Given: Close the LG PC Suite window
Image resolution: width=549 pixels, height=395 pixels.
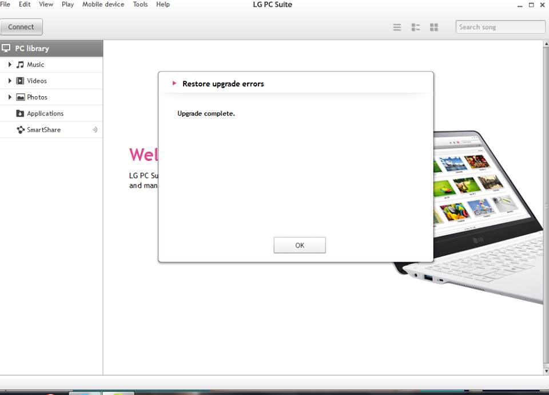Looking at the screenshot, I should click(x=542, y=5).
